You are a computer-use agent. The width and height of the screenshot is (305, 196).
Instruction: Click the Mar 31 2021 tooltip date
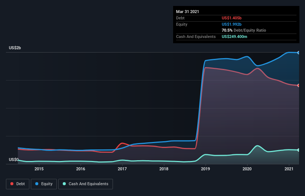coord(188,12)
